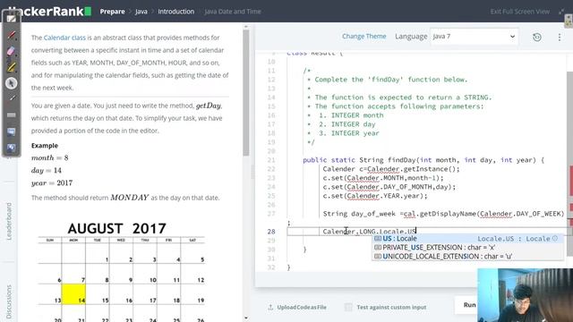The height and width of the screenshot is (322, 573).
Task: Open the Leaderboard side tab
Action: (x=9, y=221)
